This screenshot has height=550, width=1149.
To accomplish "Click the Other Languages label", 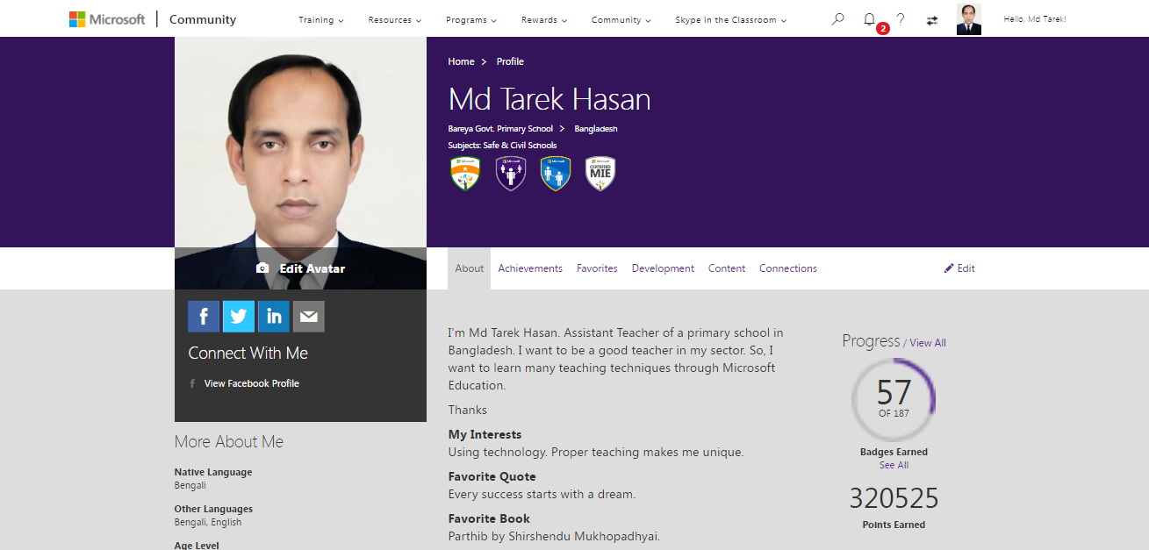I will (x=213, y=509).
